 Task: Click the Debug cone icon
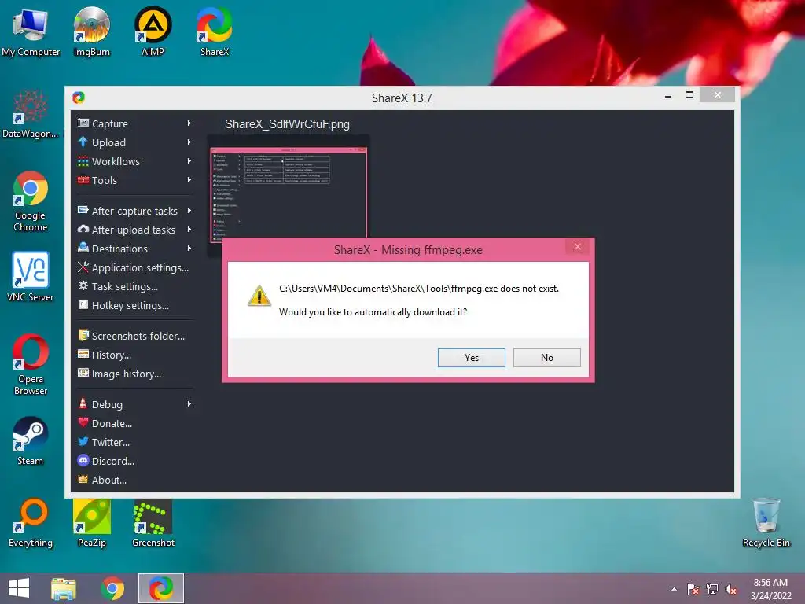click(x=83, y=403)
